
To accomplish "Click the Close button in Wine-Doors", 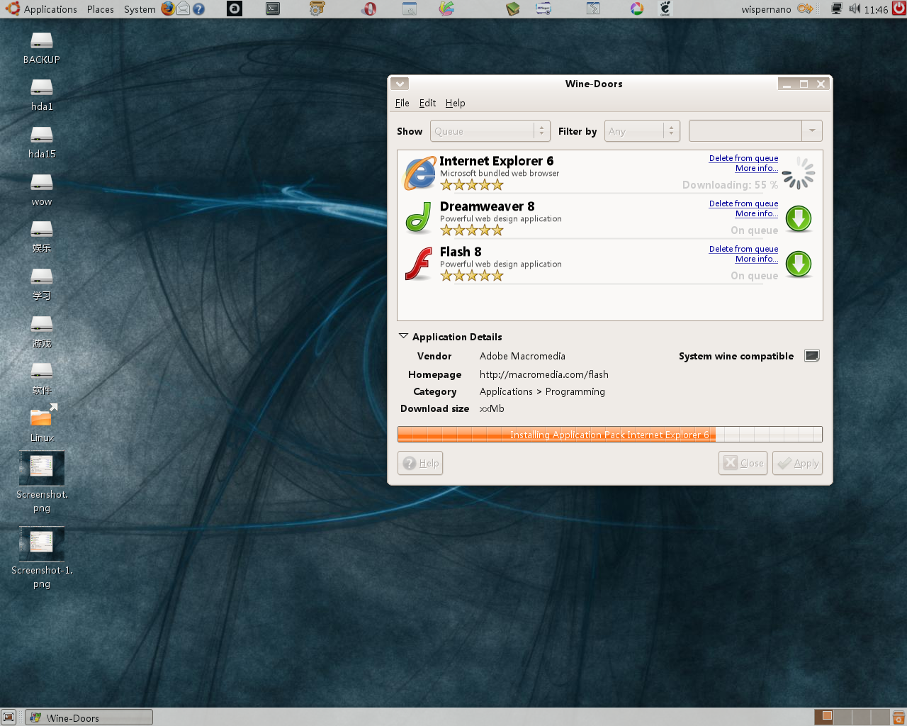I will pos(743,463).
